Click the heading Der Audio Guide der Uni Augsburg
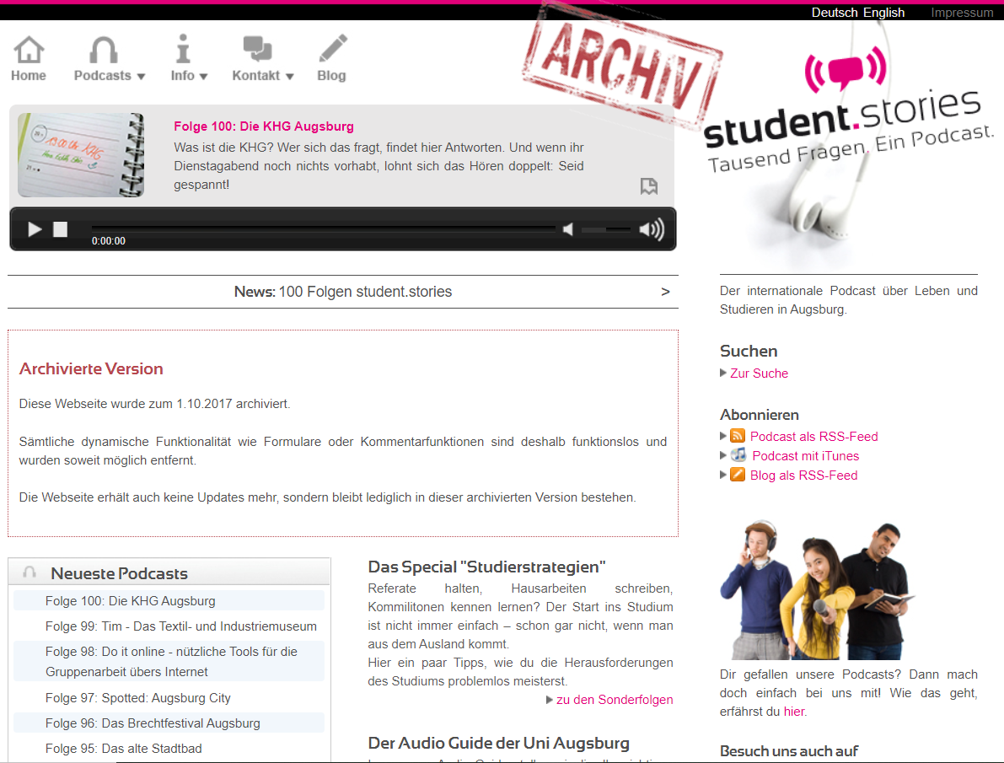Viewport: 1004px width, 763px height. (x=499, y=743)
